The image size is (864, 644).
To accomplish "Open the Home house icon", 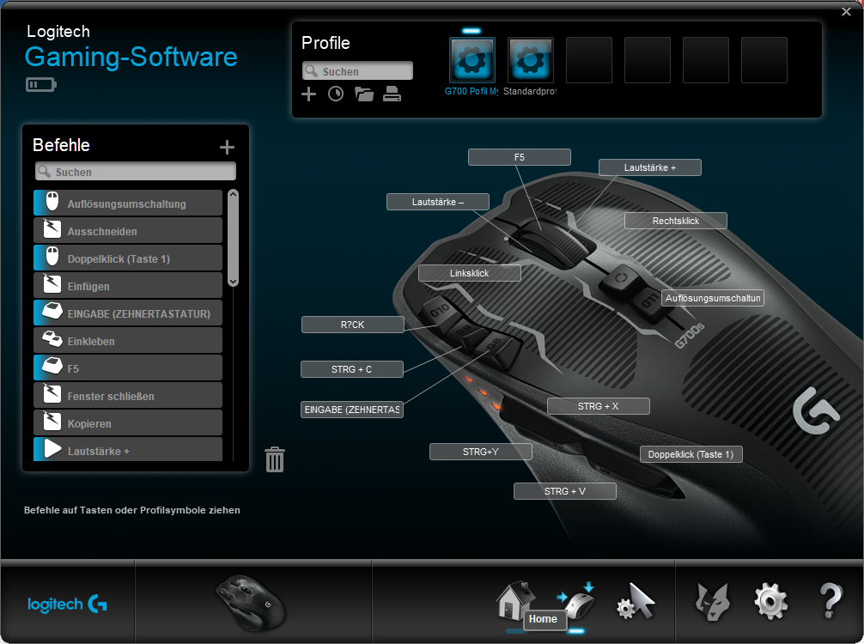I will [x=514, y=600].
